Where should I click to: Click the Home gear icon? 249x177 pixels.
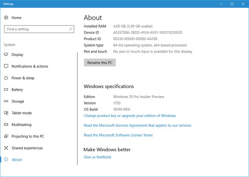pyautogui.click(x=6, y=17)
